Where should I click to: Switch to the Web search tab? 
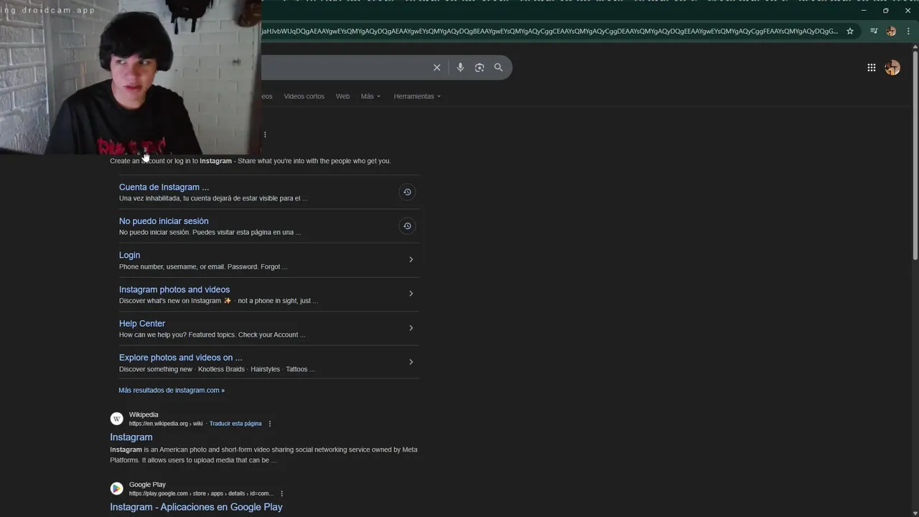point(342,96)
